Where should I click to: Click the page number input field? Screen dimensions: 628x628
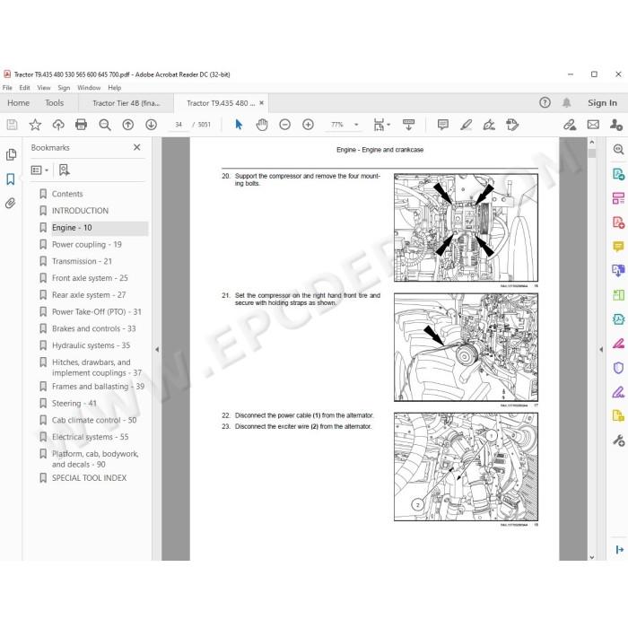[x=179, y=125]
